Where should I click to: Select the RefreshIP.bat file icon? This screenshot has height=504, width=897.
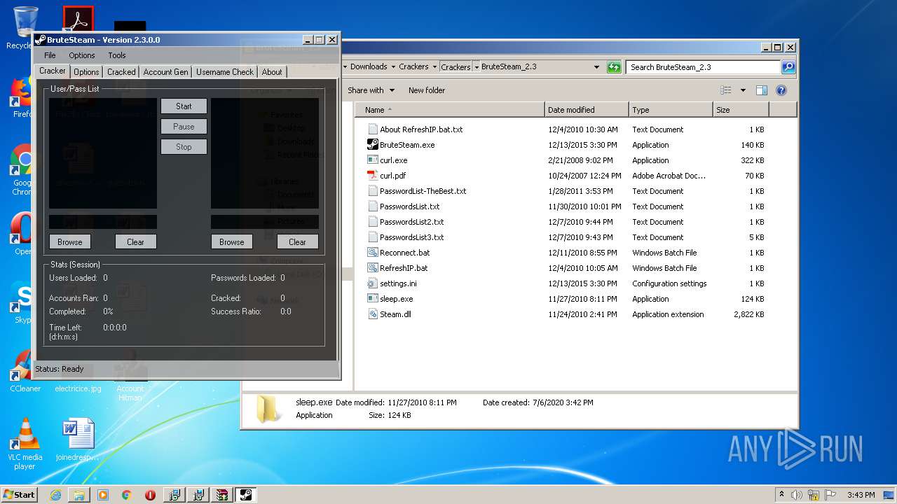(x=373, y=268)
